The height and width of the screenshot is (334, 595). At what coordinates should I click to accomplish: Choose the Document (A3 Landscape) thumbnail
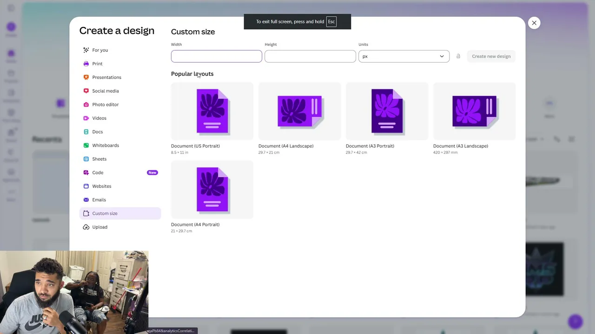click(x=475, y=111)
